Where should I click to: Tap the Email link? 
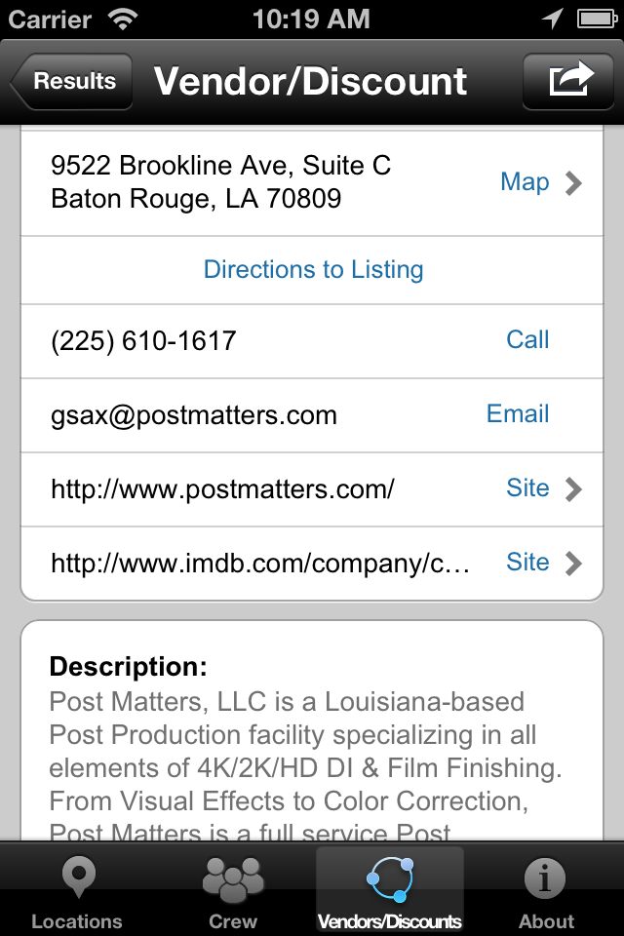click(x=517, y=413)
